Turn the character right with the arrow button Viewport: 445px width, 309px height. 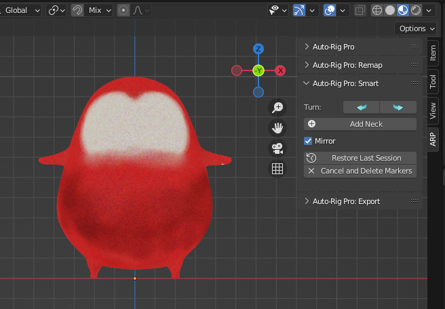tap(398, 107)
